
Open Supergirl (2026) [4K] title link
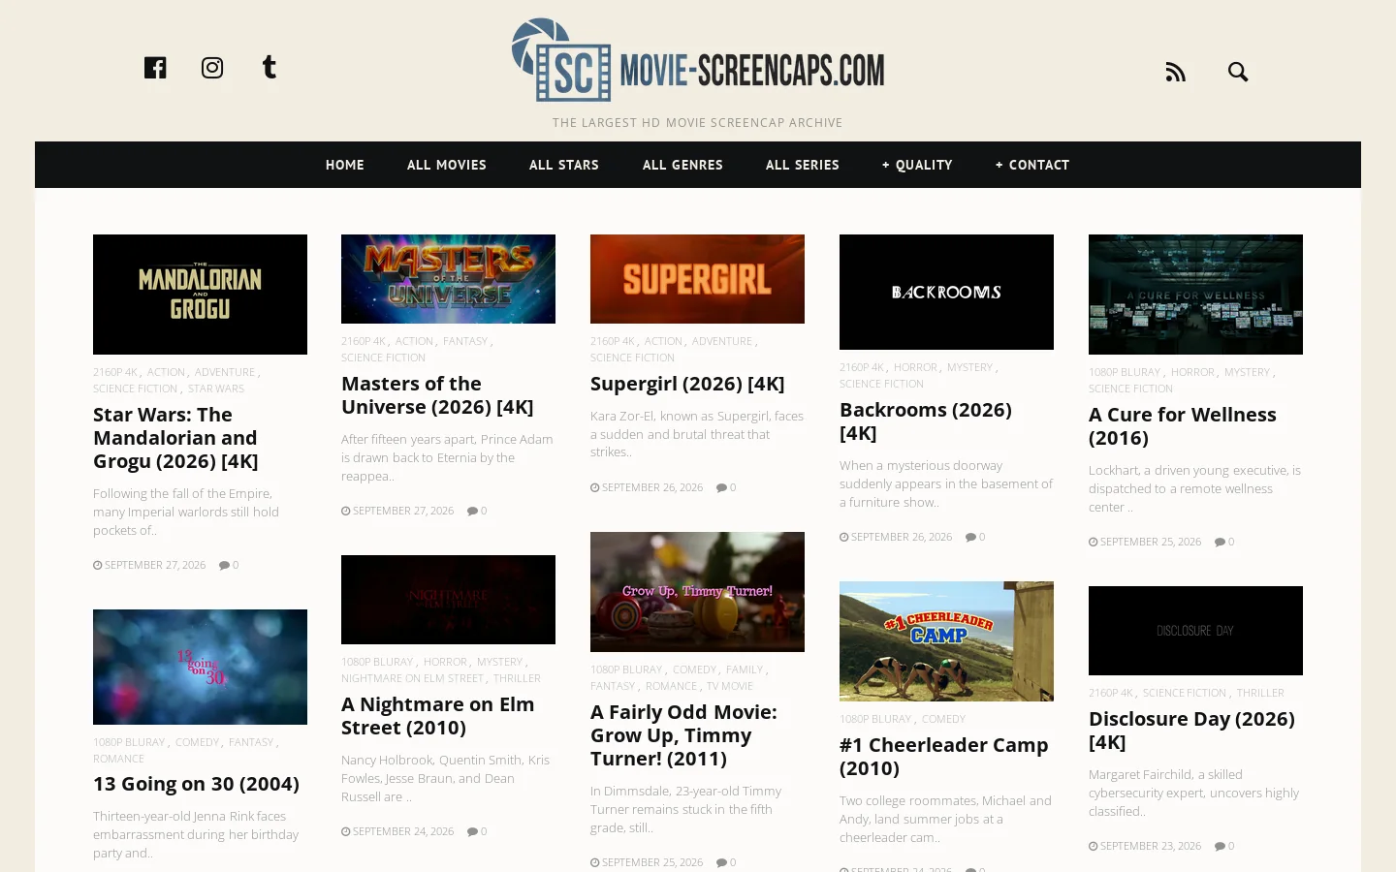pyautogui.click(x=687, y=384)
